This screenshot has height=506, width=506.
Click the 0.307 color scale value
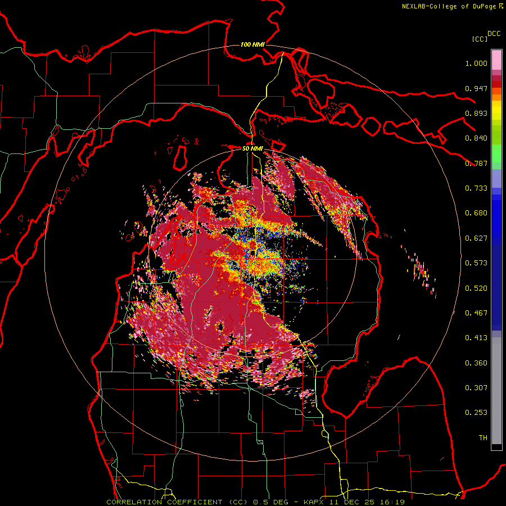pyautogui.click(x=476, y=388)
